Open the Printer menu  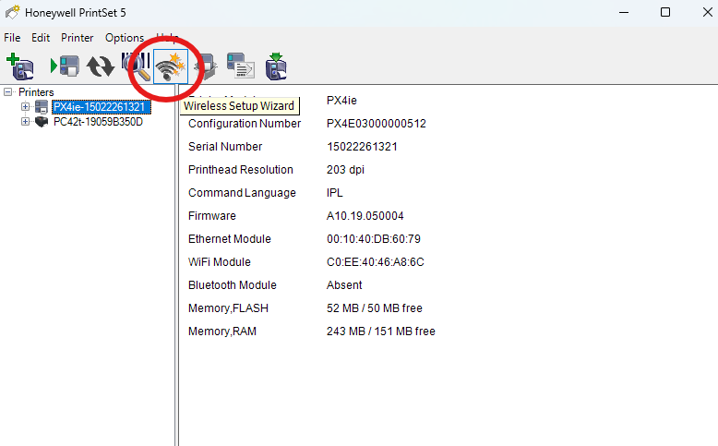77,38
